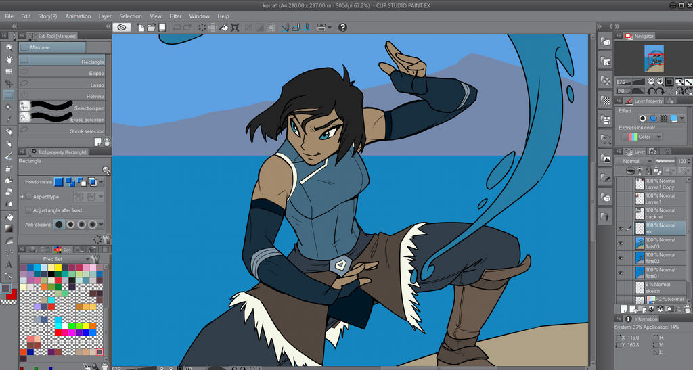
Task: Open Expression color Color dropdown
Action: pos(642,137)
